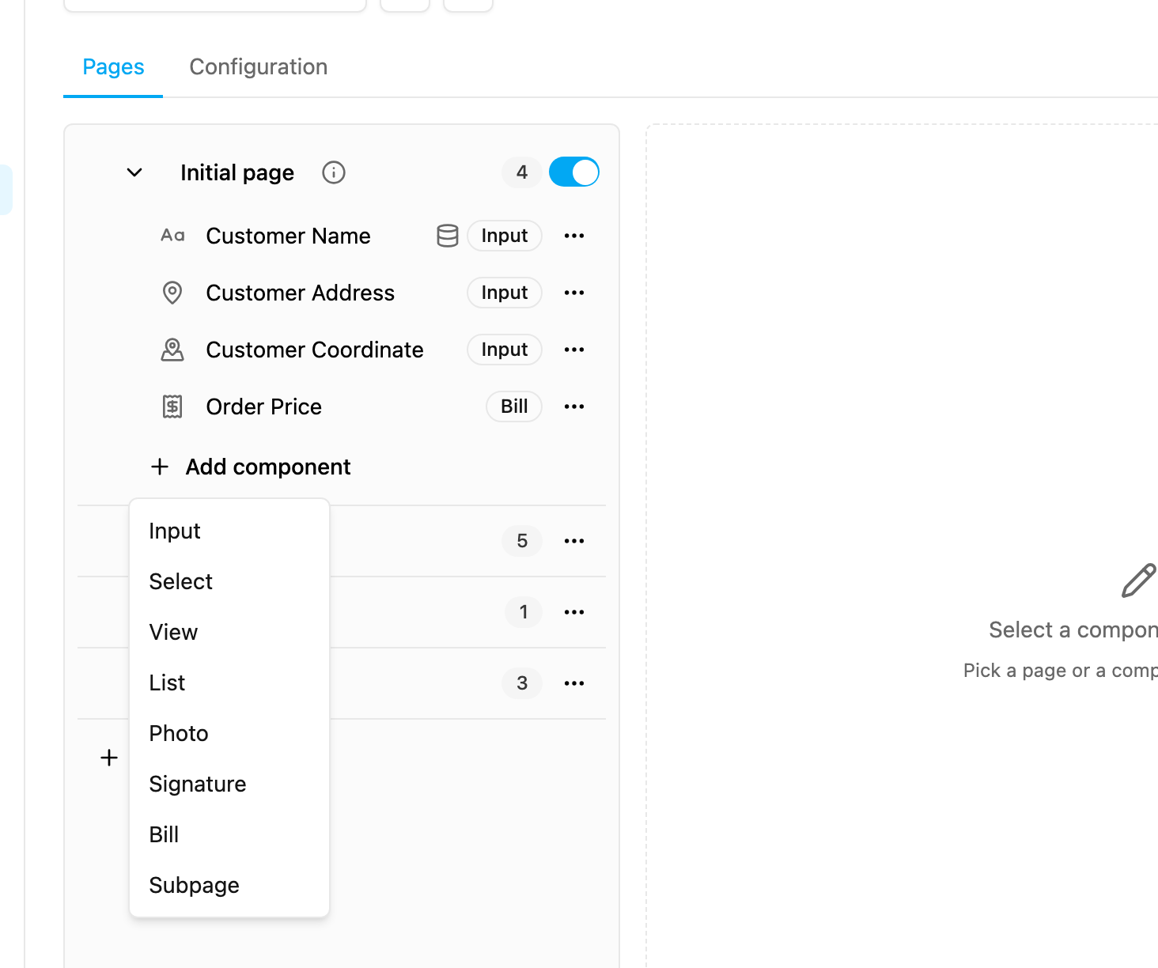Click Bill badge on Order Price row

coord(514,406)
